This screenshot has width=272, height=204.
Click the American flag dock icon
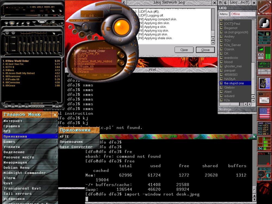(264, 113)
